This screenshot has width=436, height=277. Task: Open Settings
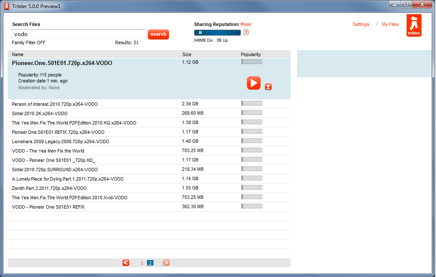pos(361,24)
